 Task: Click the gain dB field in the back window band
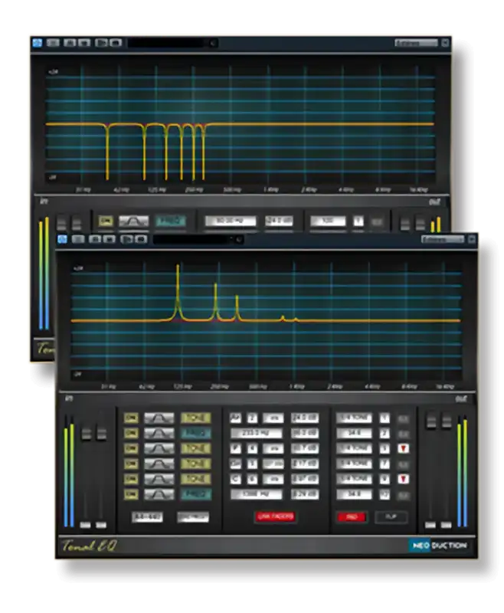pyautogui.click(x=279, y=221)
